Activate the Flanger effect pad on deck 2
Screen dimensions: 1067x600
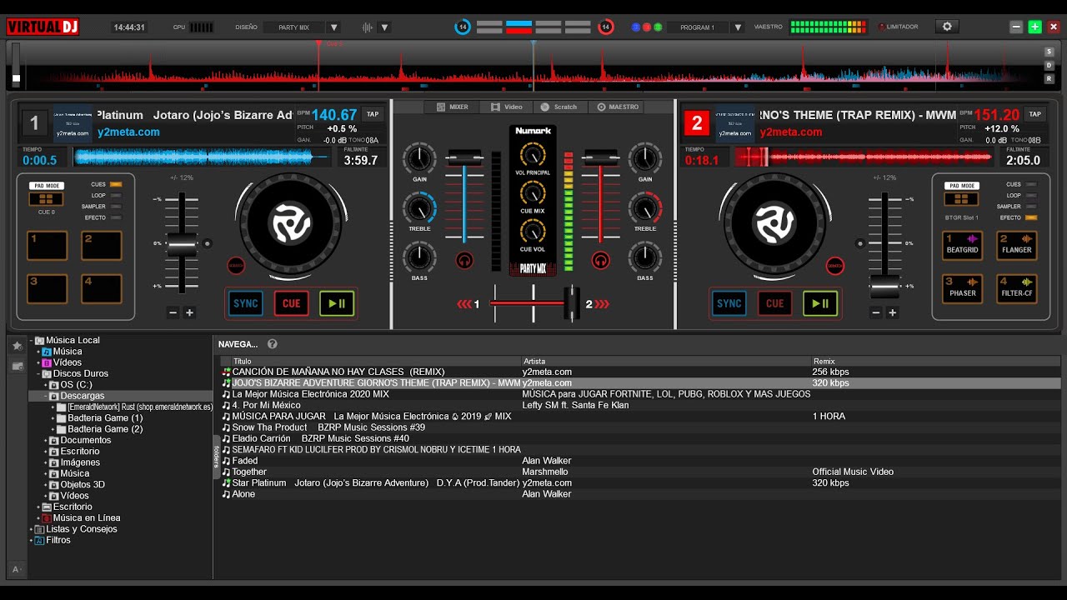pos(1017,246)
